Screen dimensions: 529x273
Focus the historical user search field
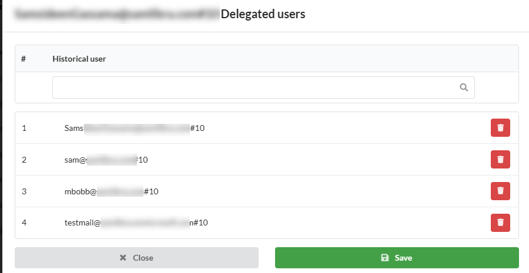[x=263, y=87]
